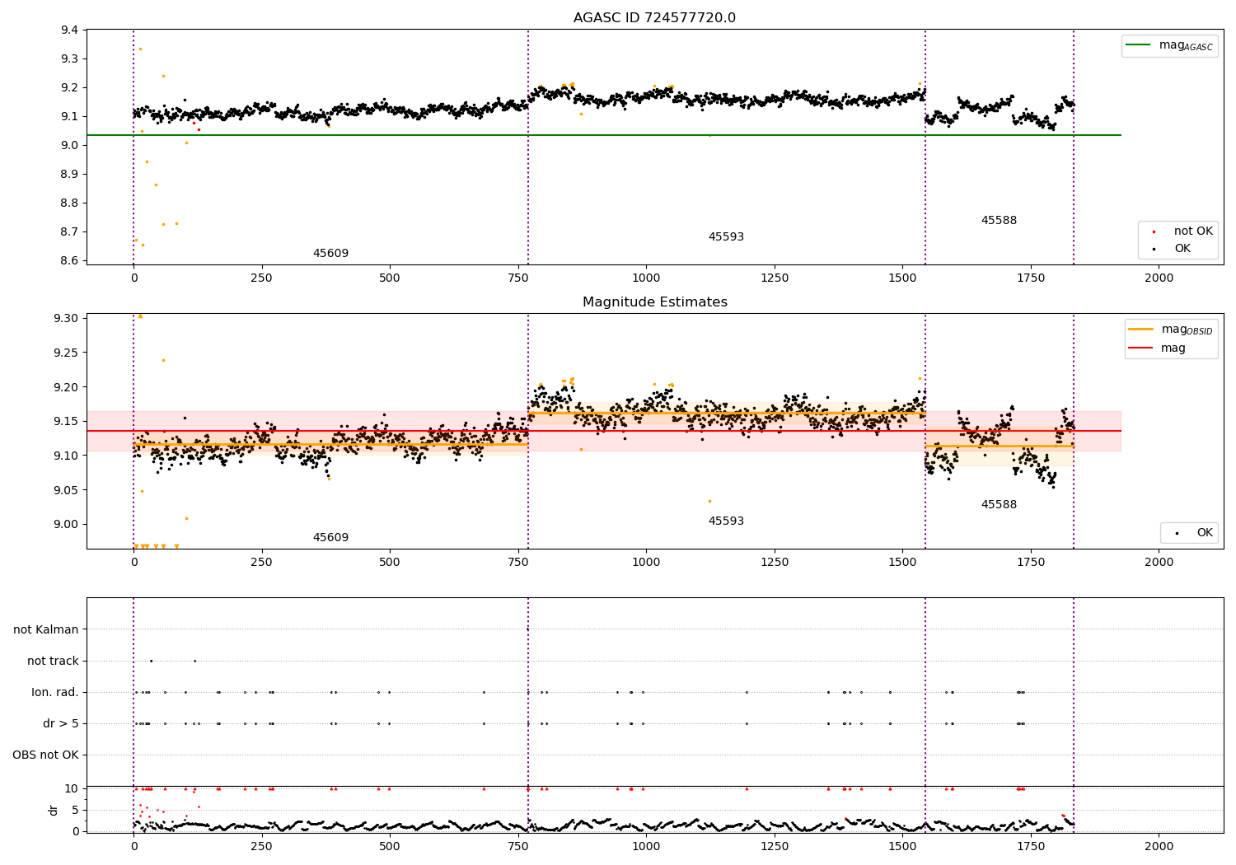Click the 'Ion. rad.' axis label
The width and height of the screenshot is (1236, 865).
[55, 692]
